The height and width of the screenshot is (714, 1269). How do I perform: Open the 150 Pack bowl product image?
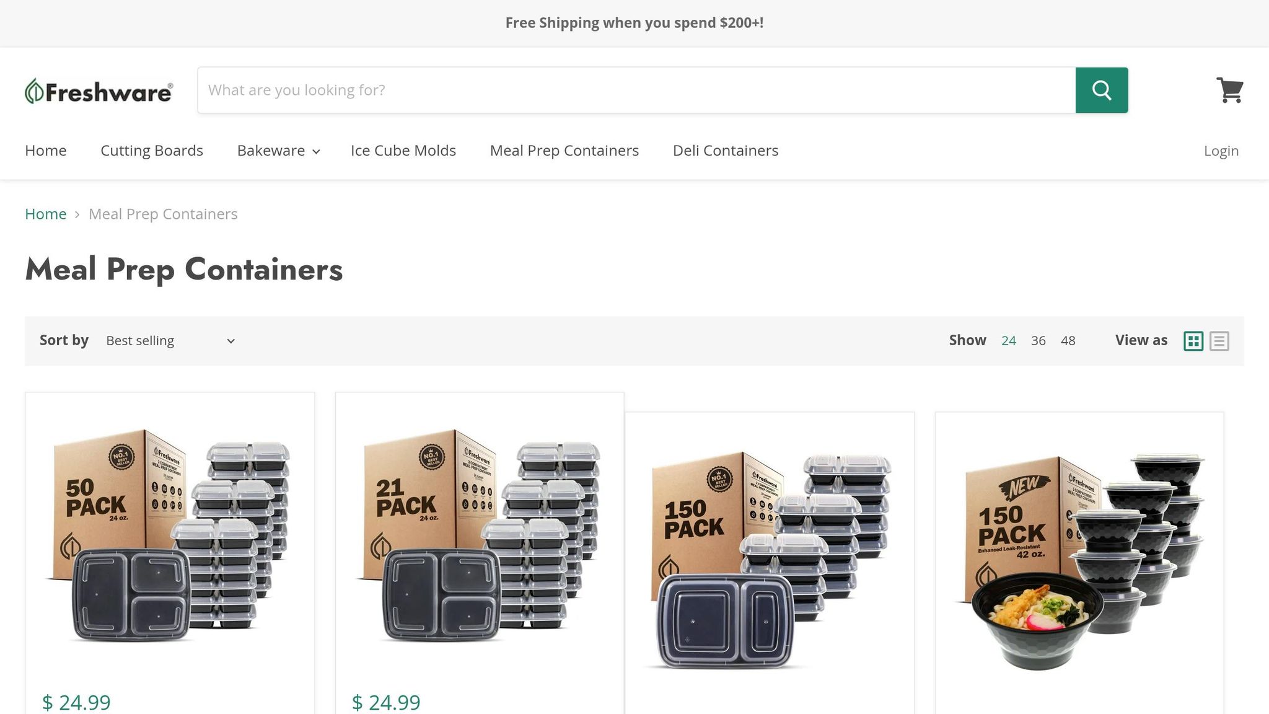pyautogui.click(x=1079, y=561)
